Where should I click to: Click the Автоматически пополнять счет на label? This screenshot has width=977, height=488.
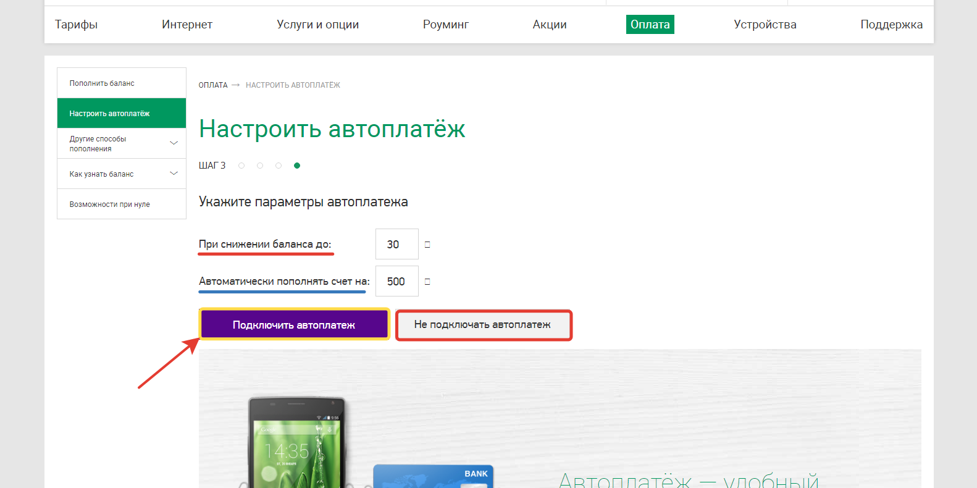pos(284,281)
